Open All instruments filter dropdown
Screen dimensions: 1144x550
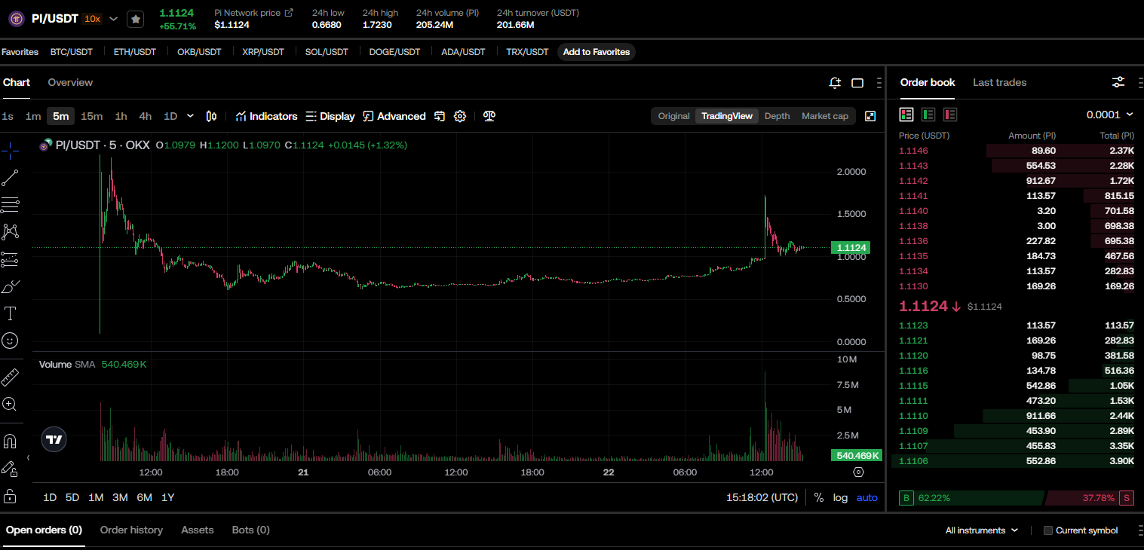pyautogui.click(x=982, y=530)
